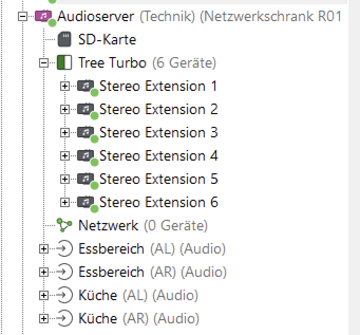Select Stereo Extension 3 in the tree
The image size is (360, 335).
coord(158,133)
